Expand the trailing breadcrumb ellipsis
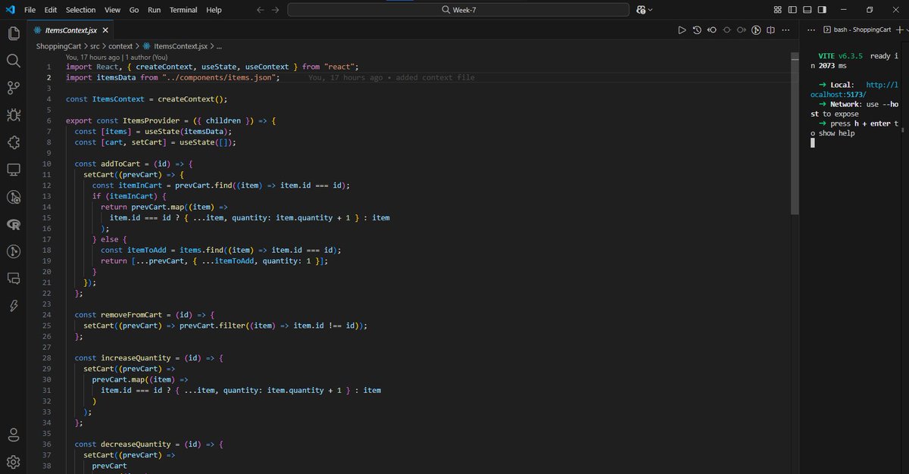This screenshot has width=909, height=474. pos(218,46)
